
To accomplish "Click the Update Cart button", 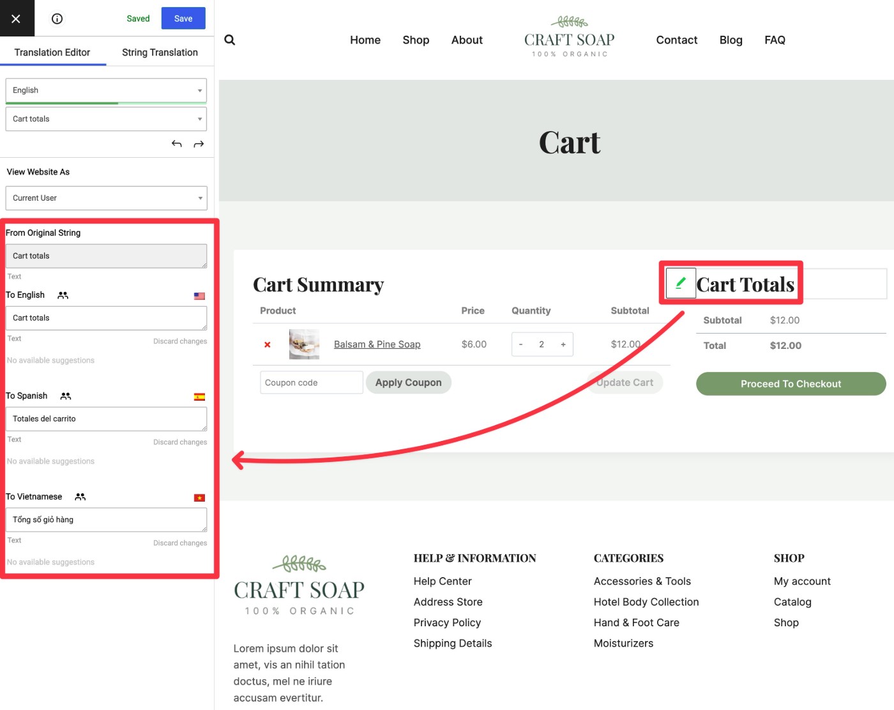I will pyautogui.click(x=625, y=383).
